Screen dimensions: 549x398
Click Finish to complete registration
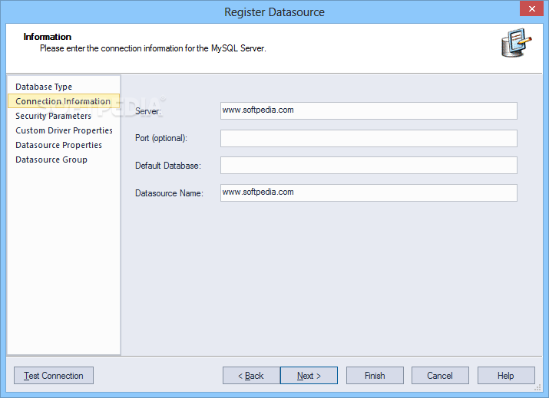pyautogui.click(x=375, y=376)
